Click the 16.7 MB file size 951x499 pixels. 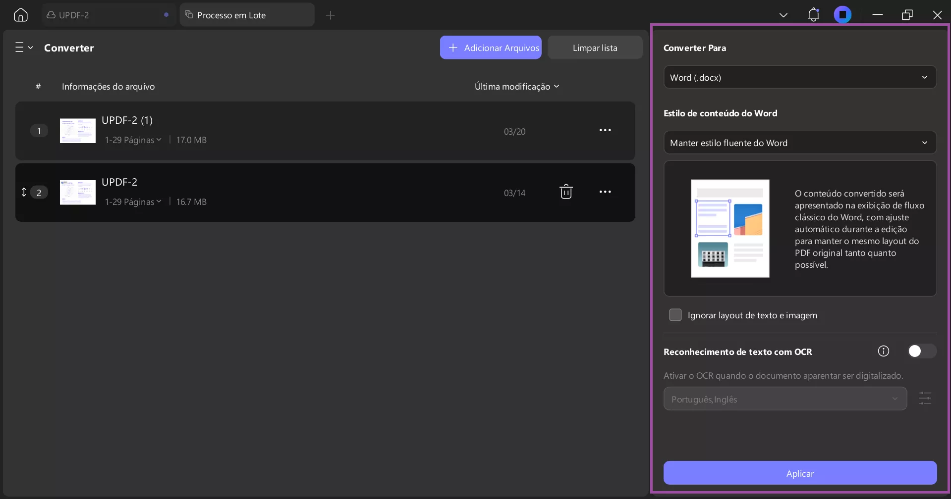191,202
